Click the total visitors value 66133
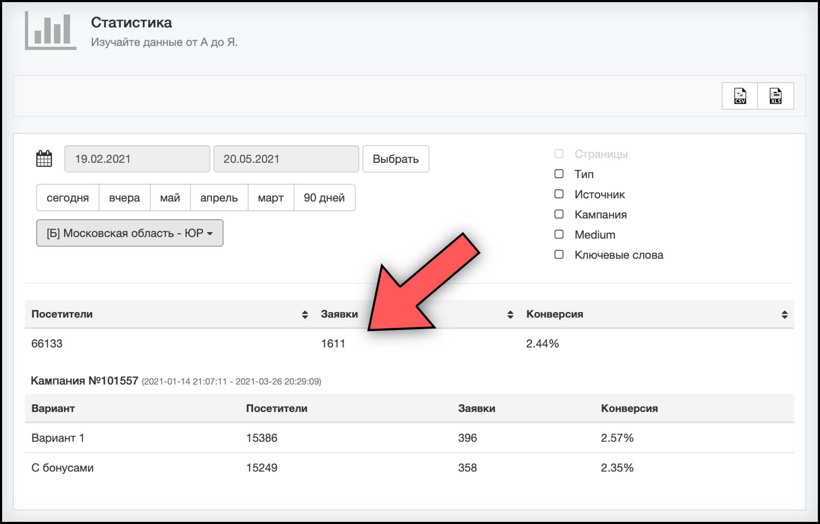The height and width of the screenshot is (524, 820). pyautogui.click(x=47, y=344)
